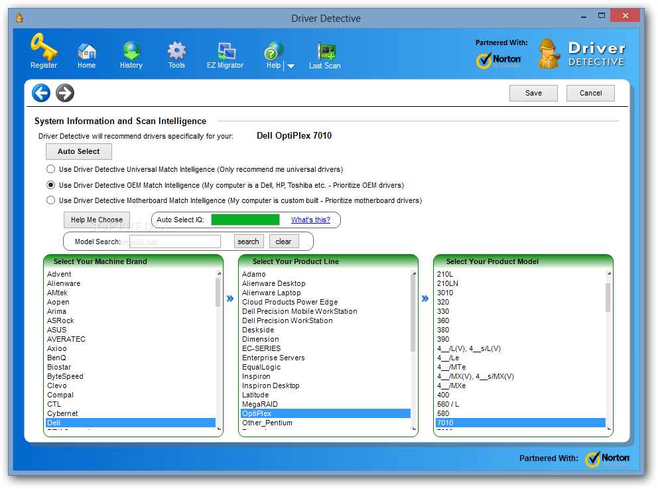Select OEM Match Intelligence radio button
This screenshot has height=489, width=658.
pos(51,185)
